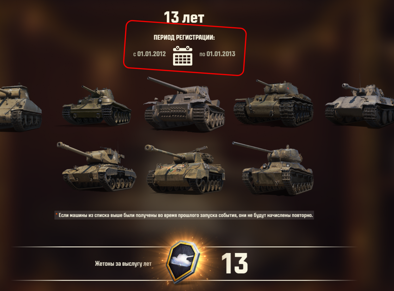Screen dimensions: 394x291
Task: Click the start date 01.01.2012
Action: click(x=151, y=54)
